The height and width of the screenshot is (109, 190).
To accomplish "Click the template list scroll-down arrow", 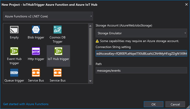I will tap(90, 81).
